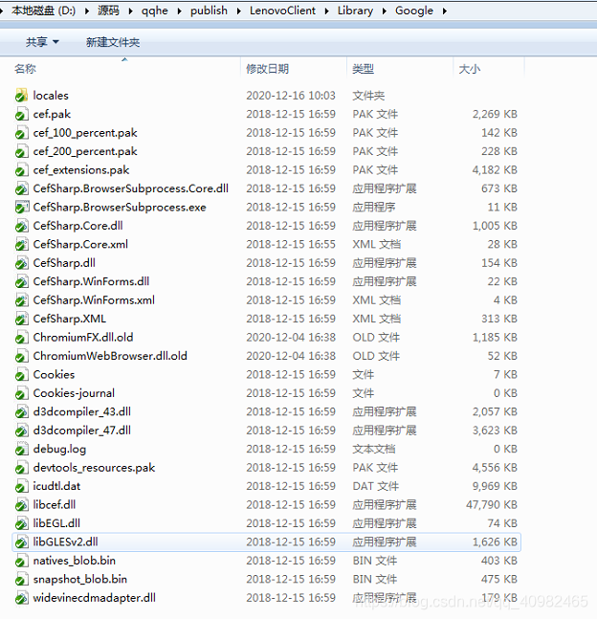This screenshot has width=597, height=619.
Task: Click the d3dcompiler_43.dll file icon
Action: pos(22,411)
